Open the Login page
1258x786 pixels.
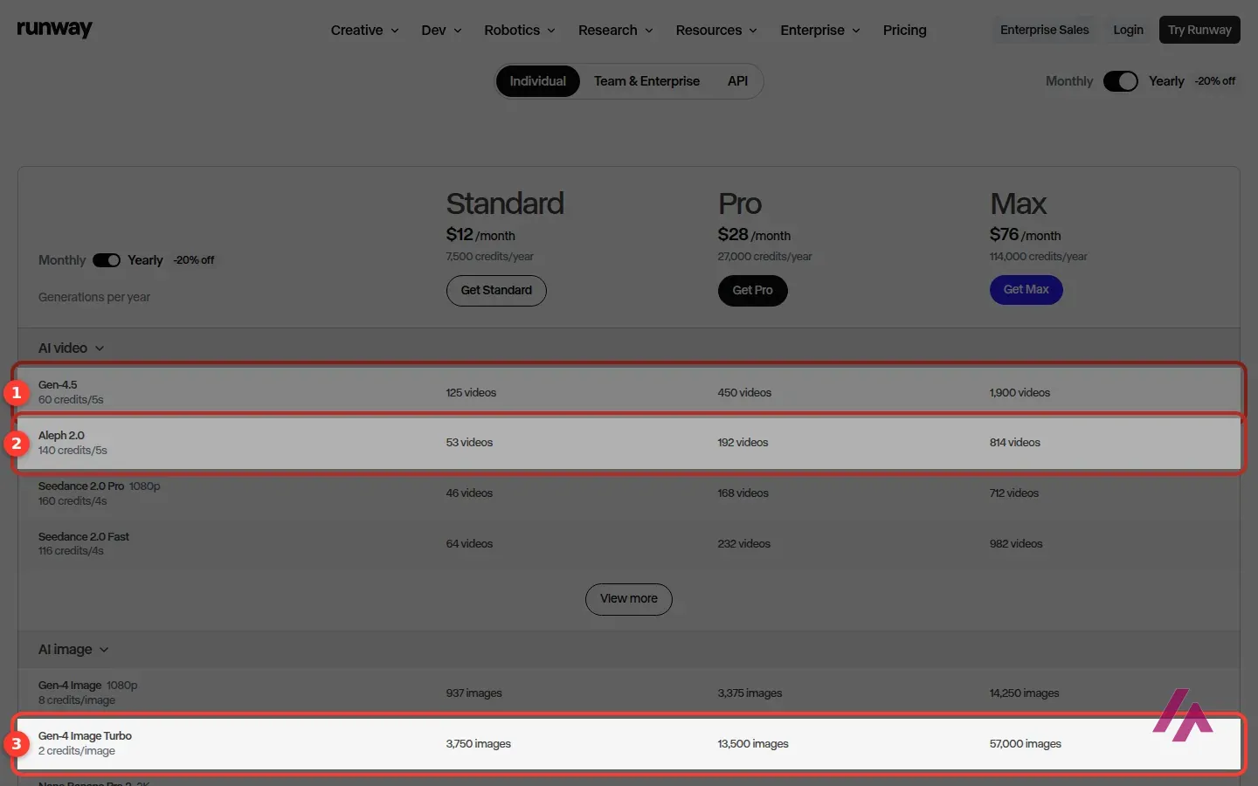(x=1128, y=30)
